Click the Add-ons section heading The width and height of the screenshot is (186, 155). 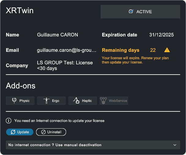(x=20, y=86)
